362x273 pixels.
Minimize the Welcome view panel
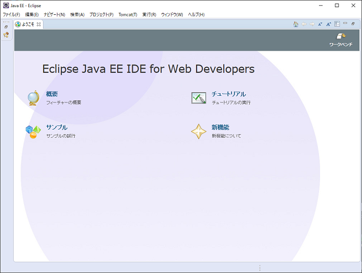[345, 23]
